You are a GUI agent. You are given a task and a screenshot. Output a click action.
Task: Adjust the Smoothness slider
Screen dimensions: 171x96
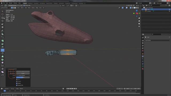(x=23, y=74)
